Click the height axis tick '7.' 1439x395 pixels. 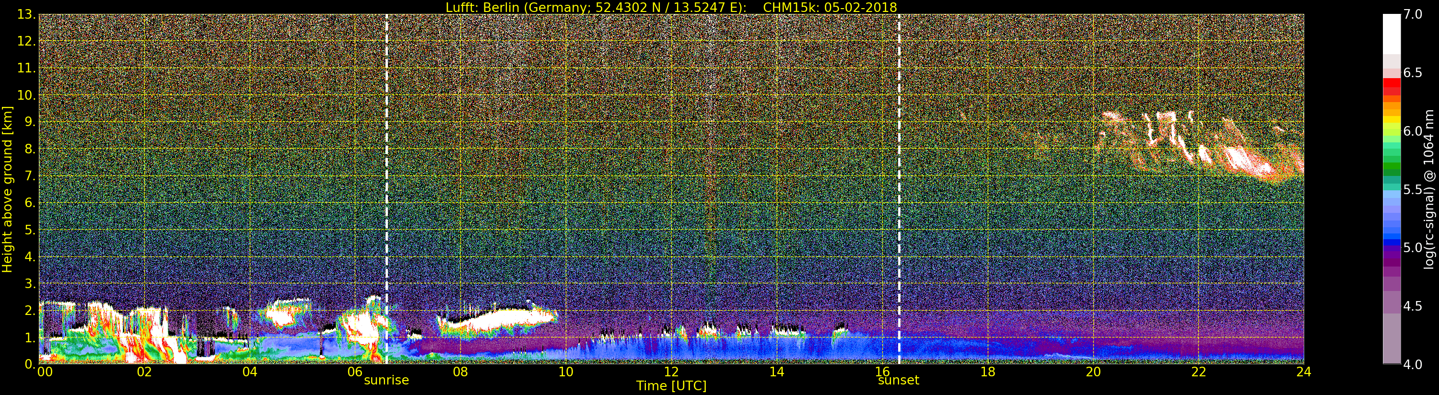click(x=29, y=176)
